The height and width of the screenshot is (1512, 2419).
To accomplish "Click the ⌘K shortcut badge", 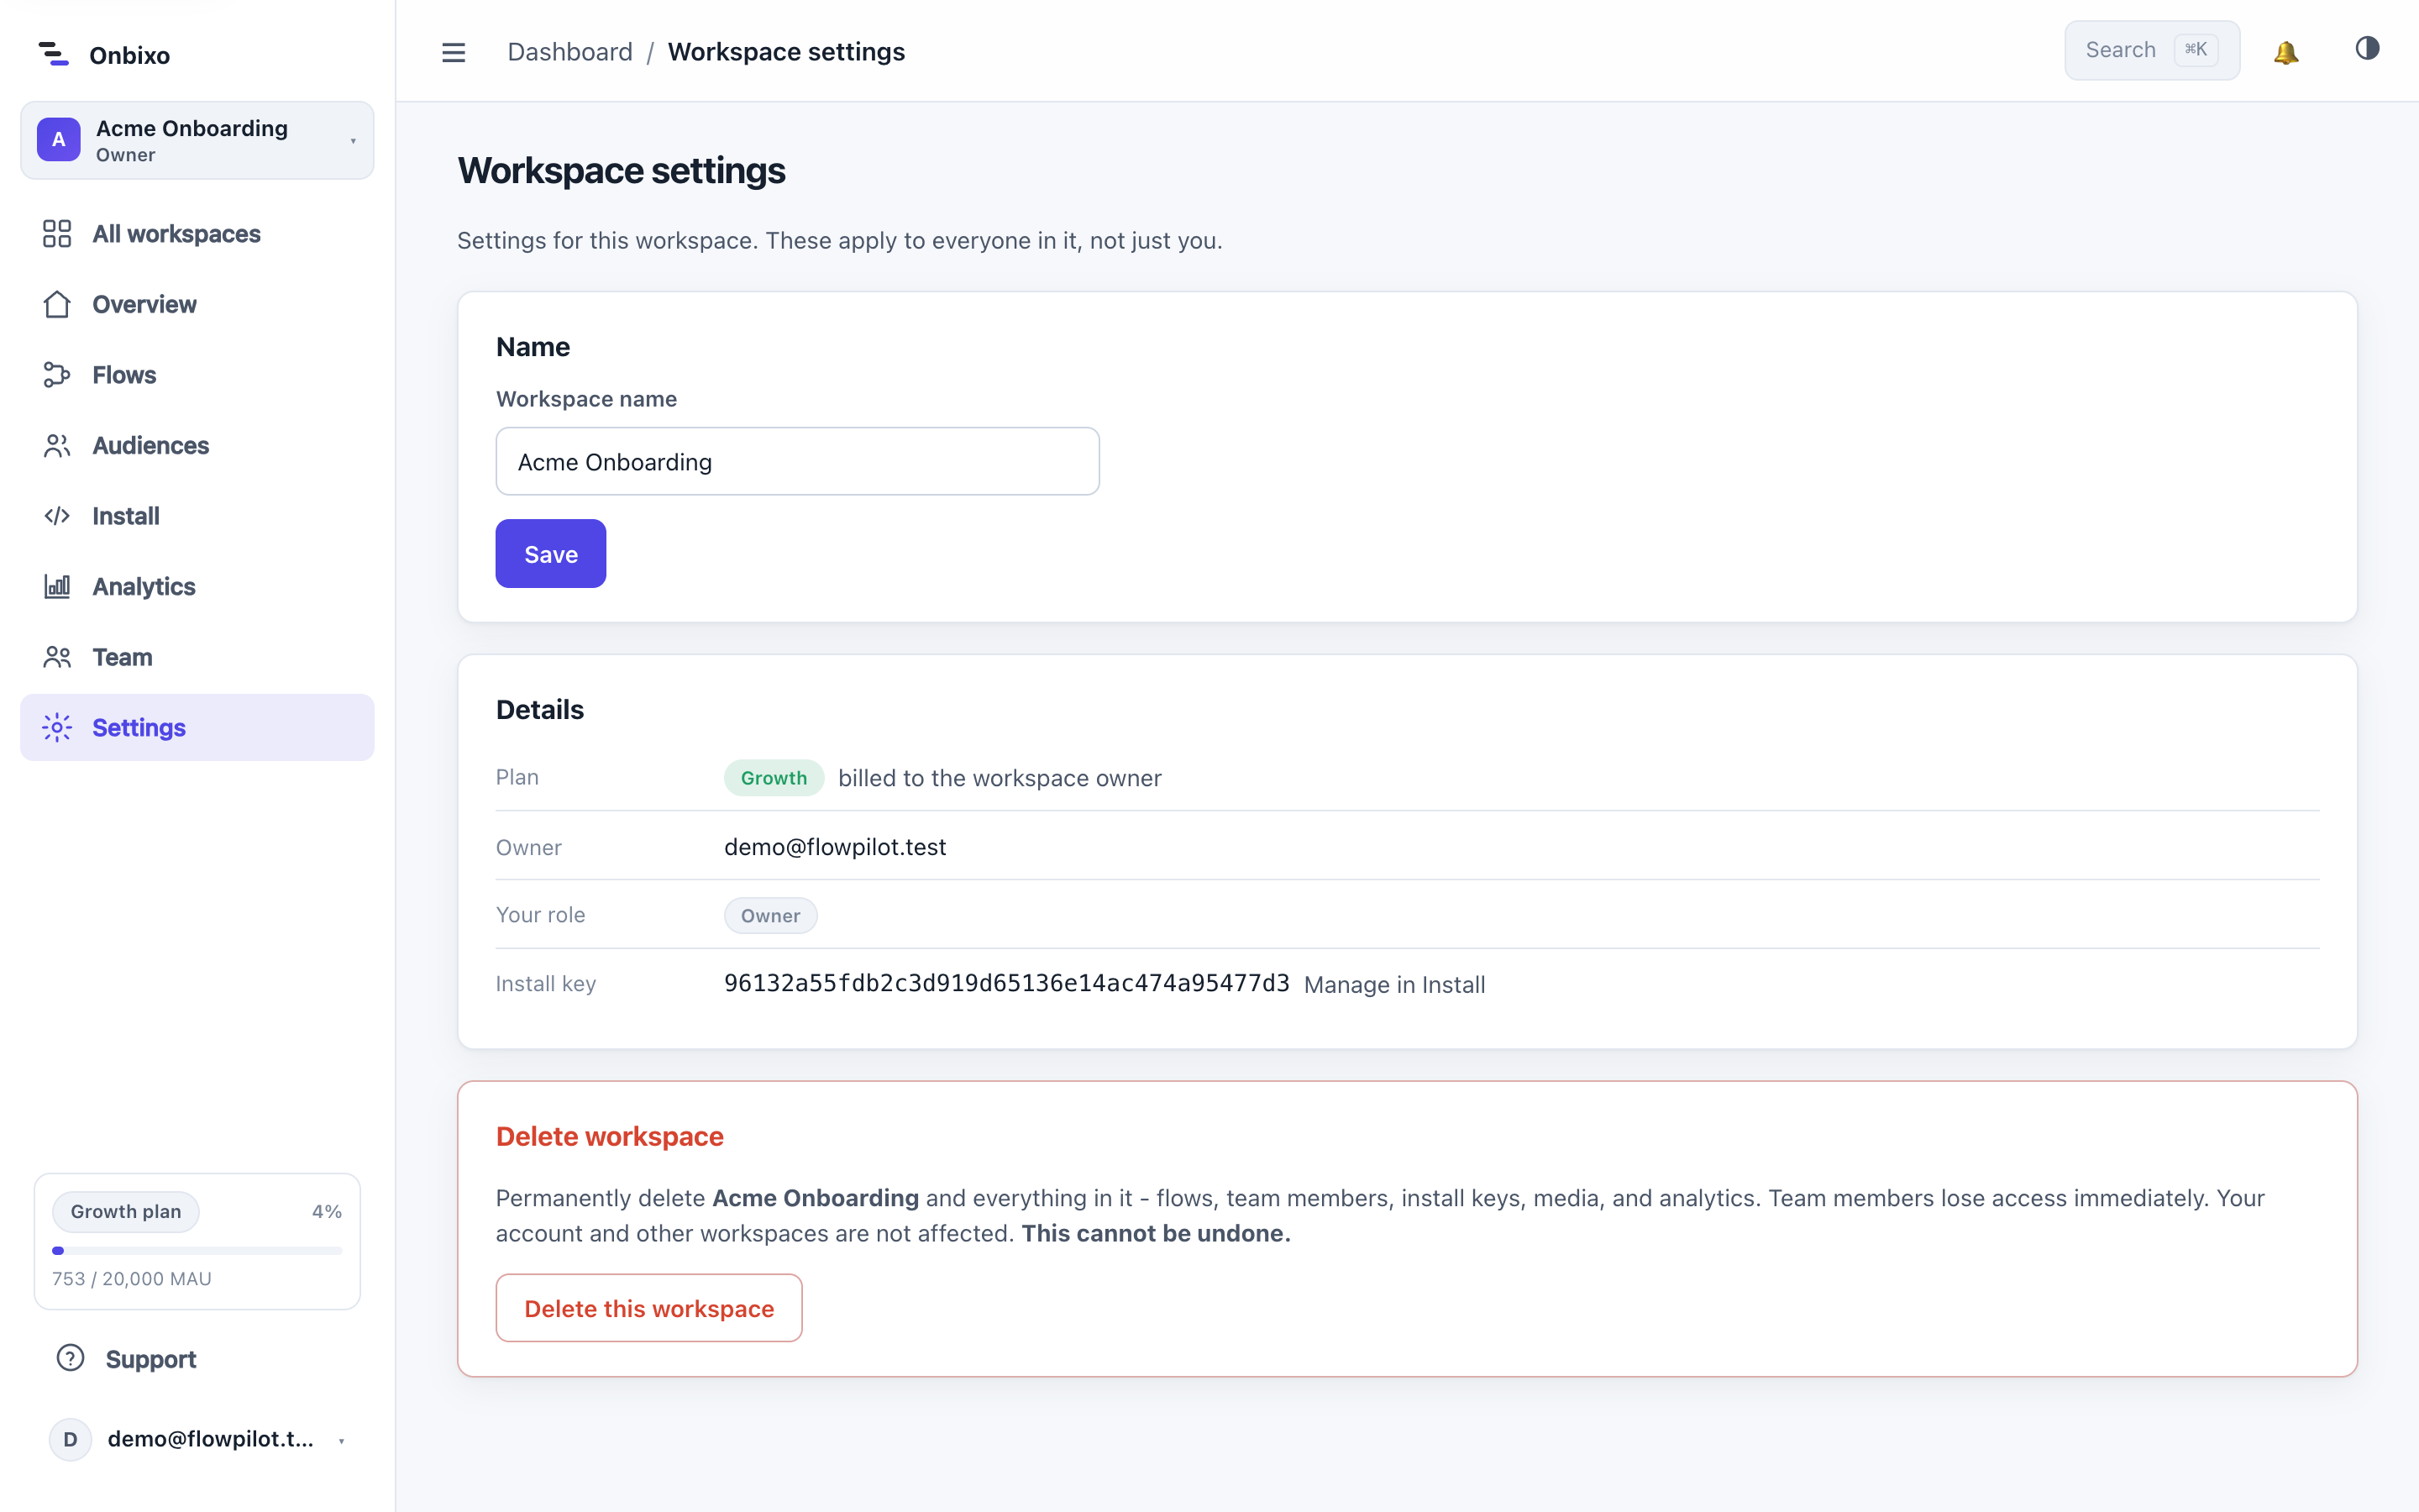I will [x=2195, y=50].
